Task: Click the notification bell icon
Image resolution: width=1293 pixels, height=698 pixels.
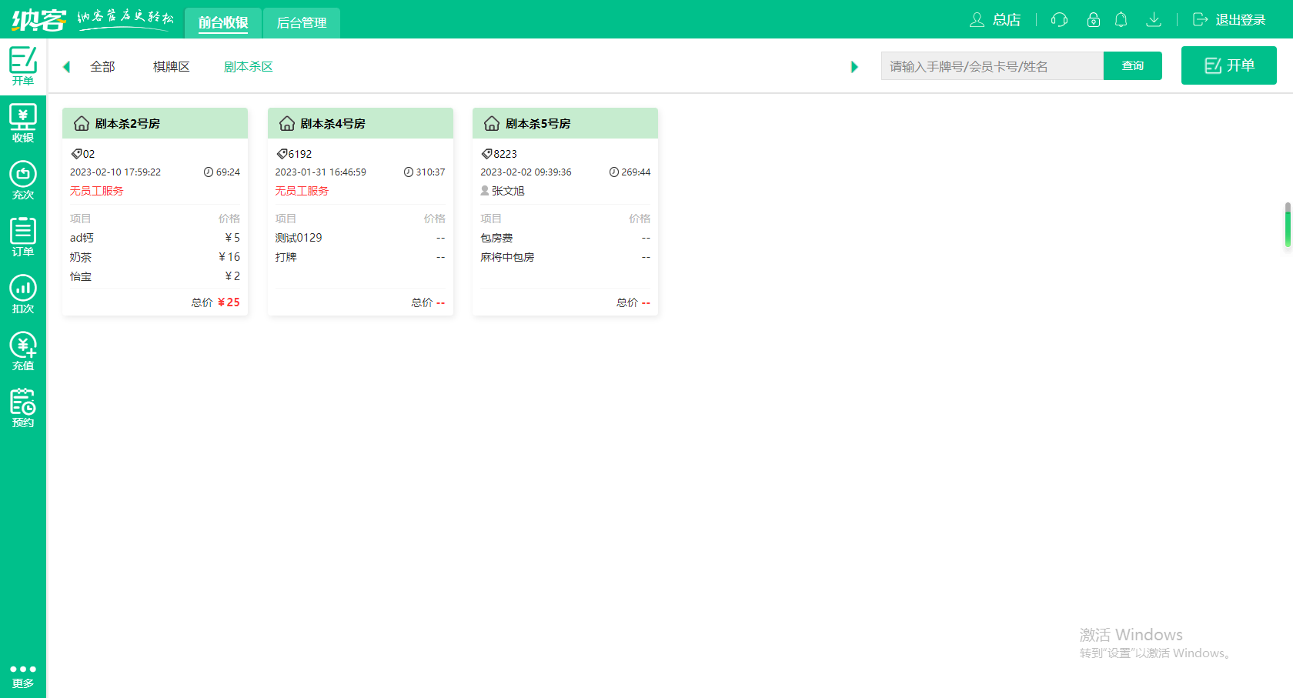Action: 1121,20
